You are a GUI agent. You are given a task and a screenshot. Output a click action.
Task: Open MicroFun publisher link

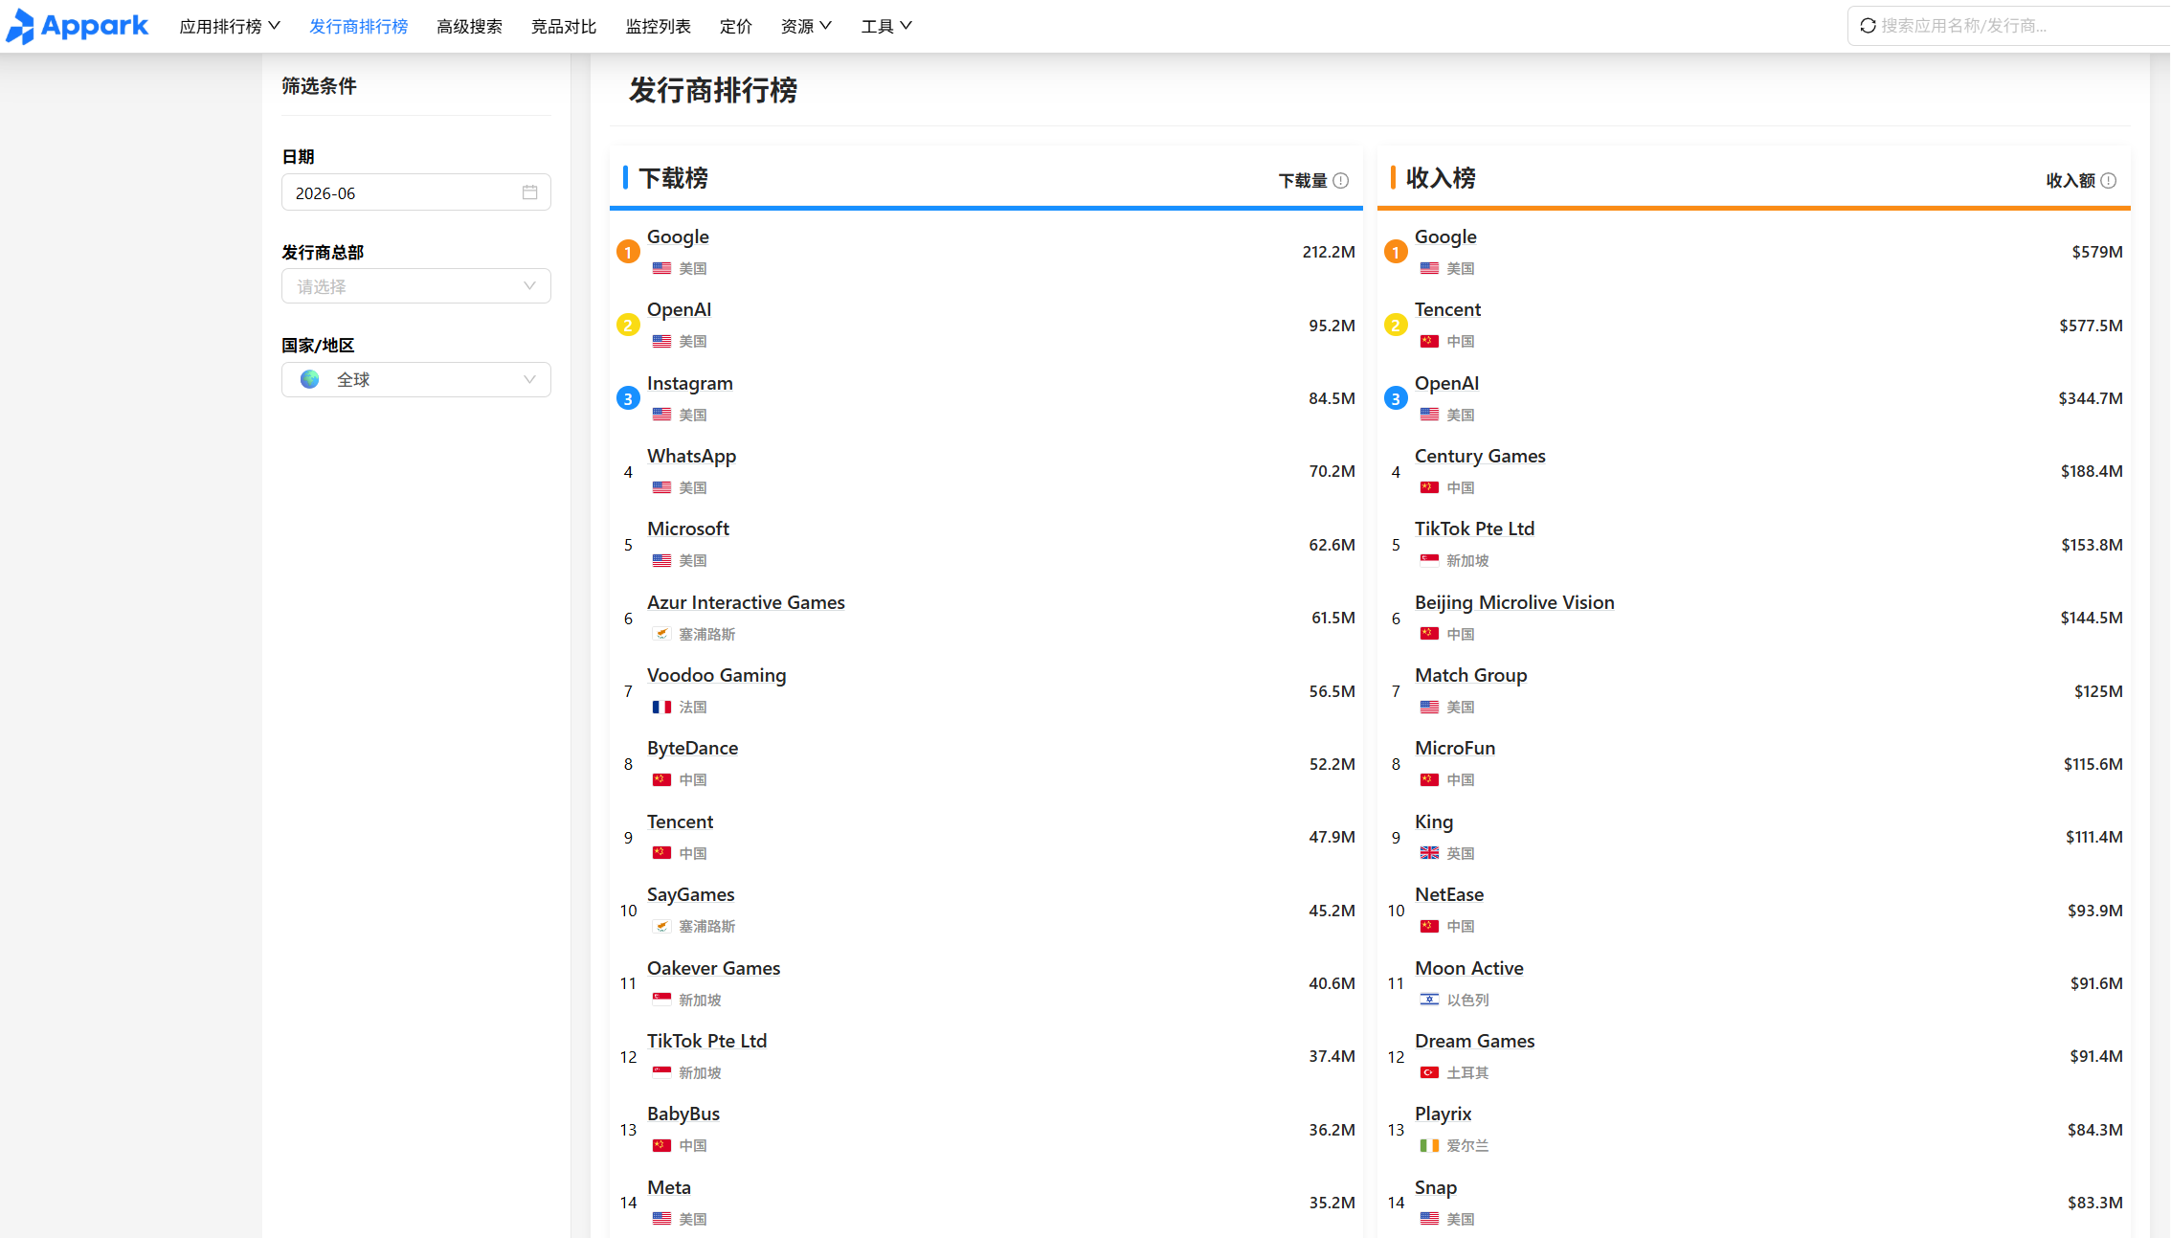(1455, 748)
